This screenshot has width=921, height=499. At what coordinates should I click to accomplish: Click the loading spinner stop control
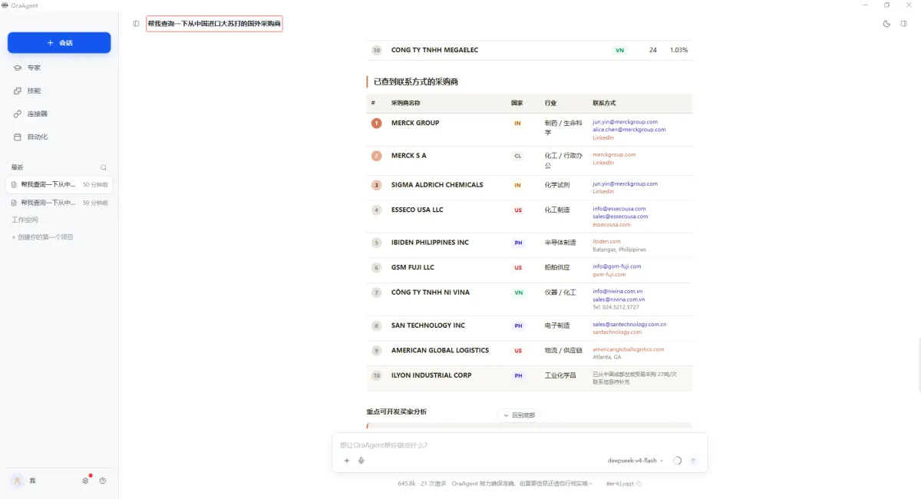[x=677, y=461]
